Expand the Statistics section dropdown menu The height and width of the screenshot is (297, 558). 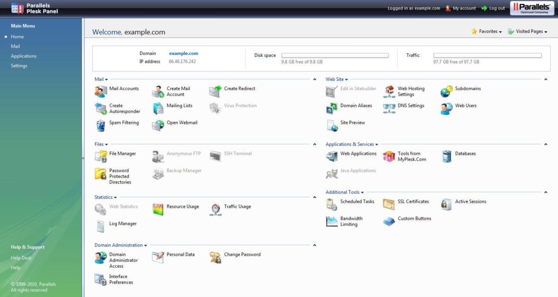pos(105,197)
